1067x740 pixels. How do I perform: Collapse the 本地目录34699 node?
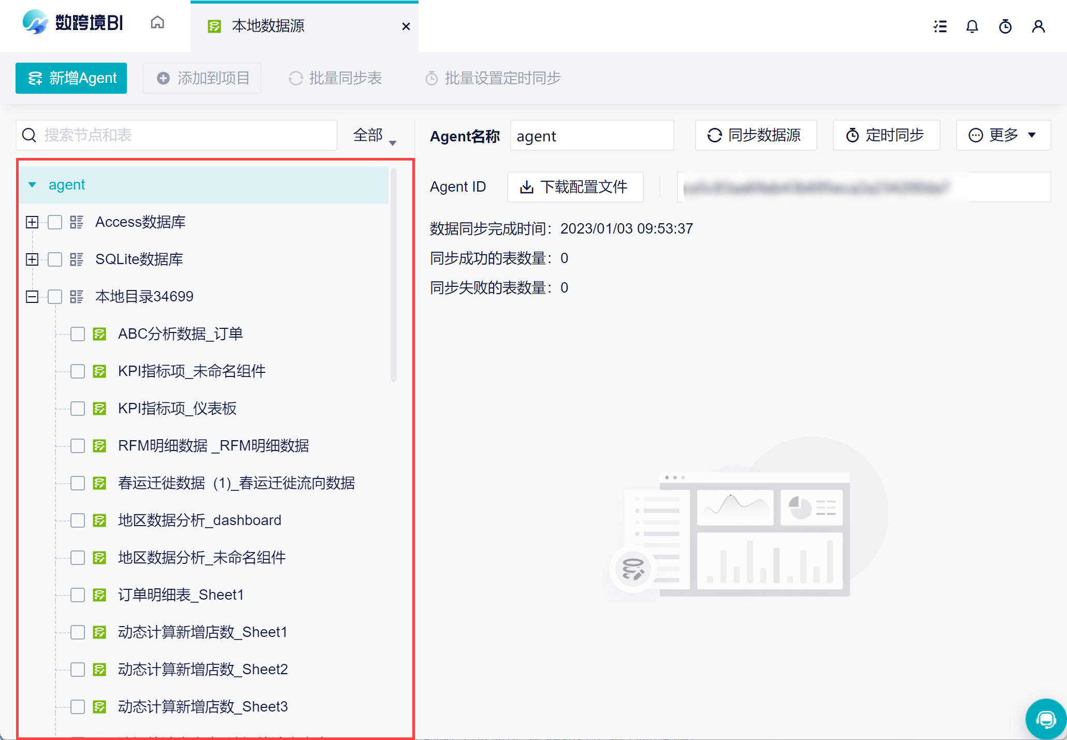click(x=32, y=297)
